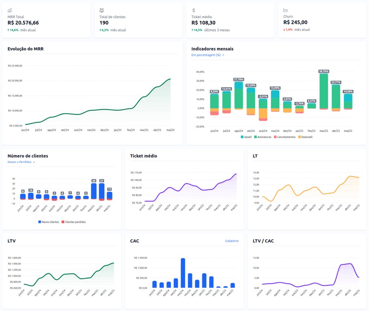The width and height of the screenshot is (369, 311).
Task: Click the R$ 245,00 churn value
Action: click(x=295, y=22)
